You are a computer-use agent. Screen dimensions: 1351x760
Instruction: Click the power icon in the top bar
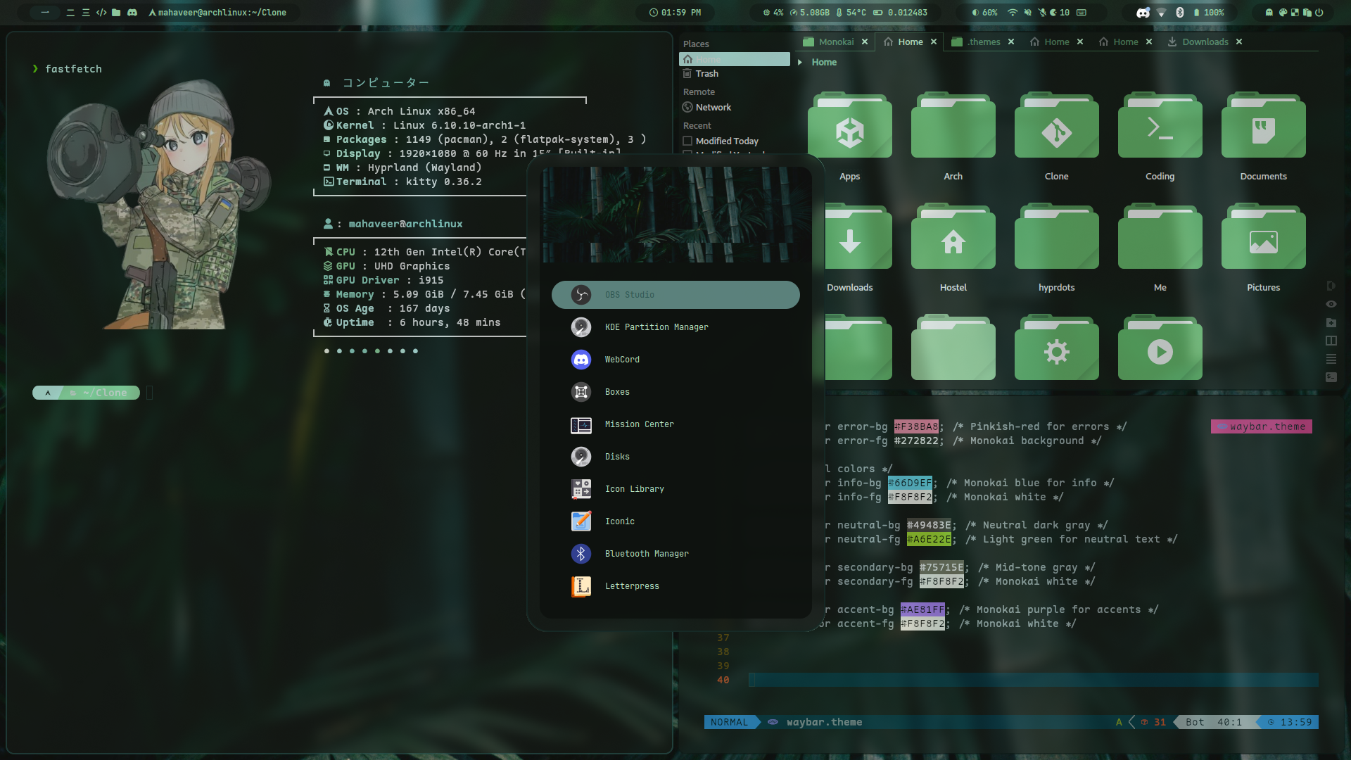[1319, 13]
